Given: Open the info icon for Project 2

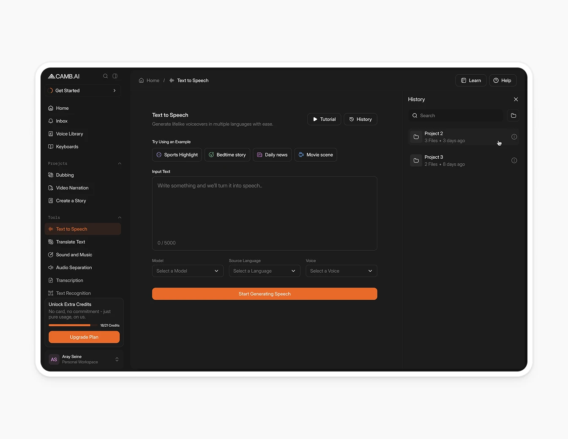Looking at the screenshot, I should point(514,137).
